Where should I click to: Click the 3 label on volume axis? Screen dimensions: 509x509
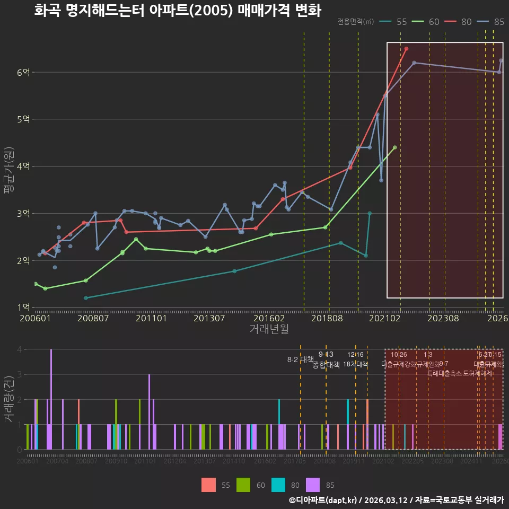point(20,375)
